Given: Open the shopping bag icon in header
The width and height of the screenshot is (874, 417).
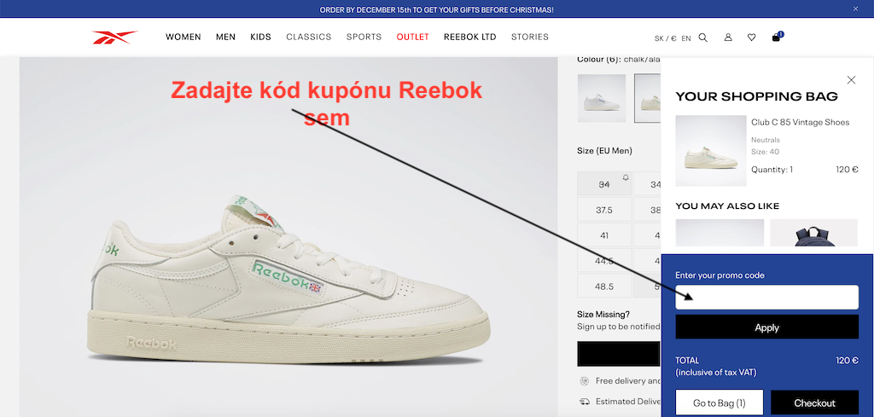Looking at the screenshot, I should (x=776, y=38).
